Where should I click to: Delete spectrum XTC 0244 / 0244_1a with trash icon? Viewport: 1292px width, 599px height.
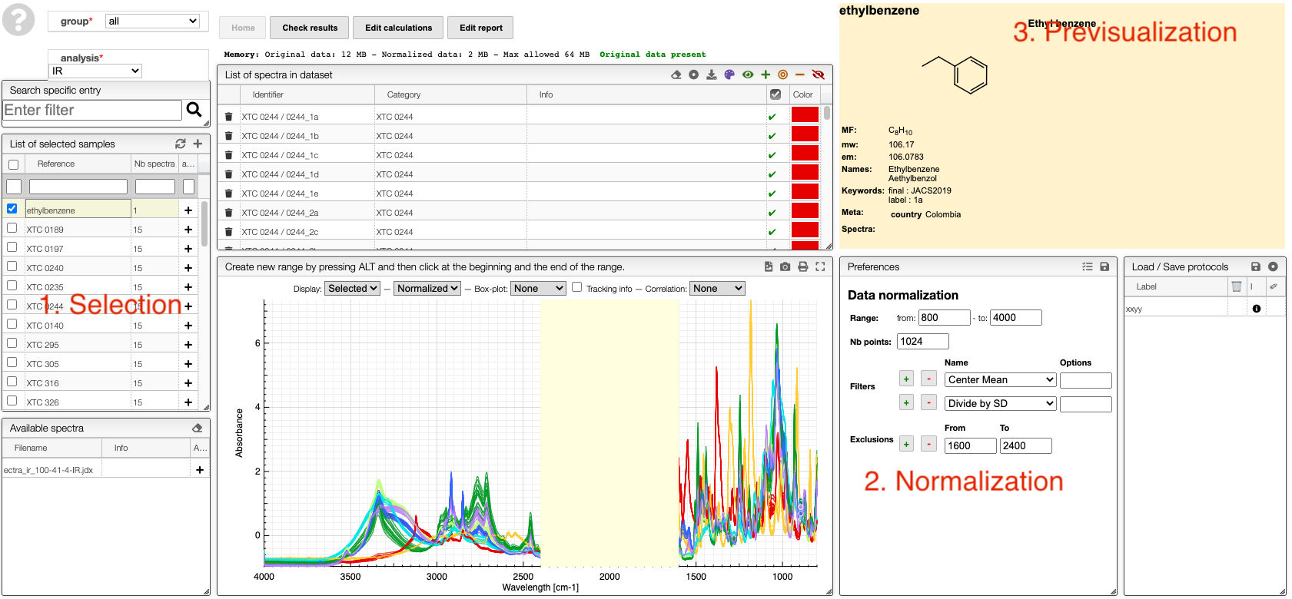[228, 117]
